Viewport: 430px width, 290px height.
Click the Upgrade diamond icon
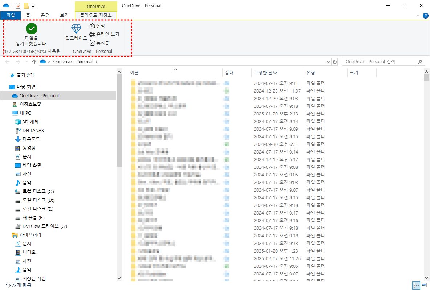[x=76, y=29]
